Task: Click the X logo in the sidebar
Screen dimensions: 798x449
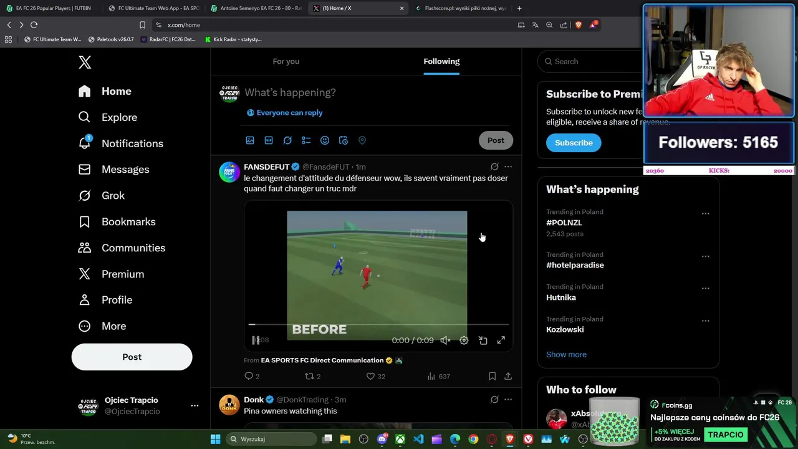Action: point(85,62)
